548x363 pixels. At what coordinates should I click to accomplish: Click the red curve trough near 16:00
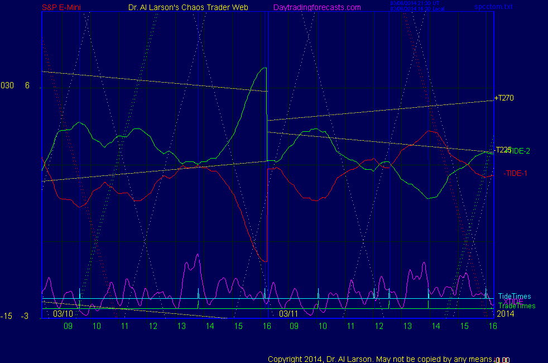(x=265, y=261)
